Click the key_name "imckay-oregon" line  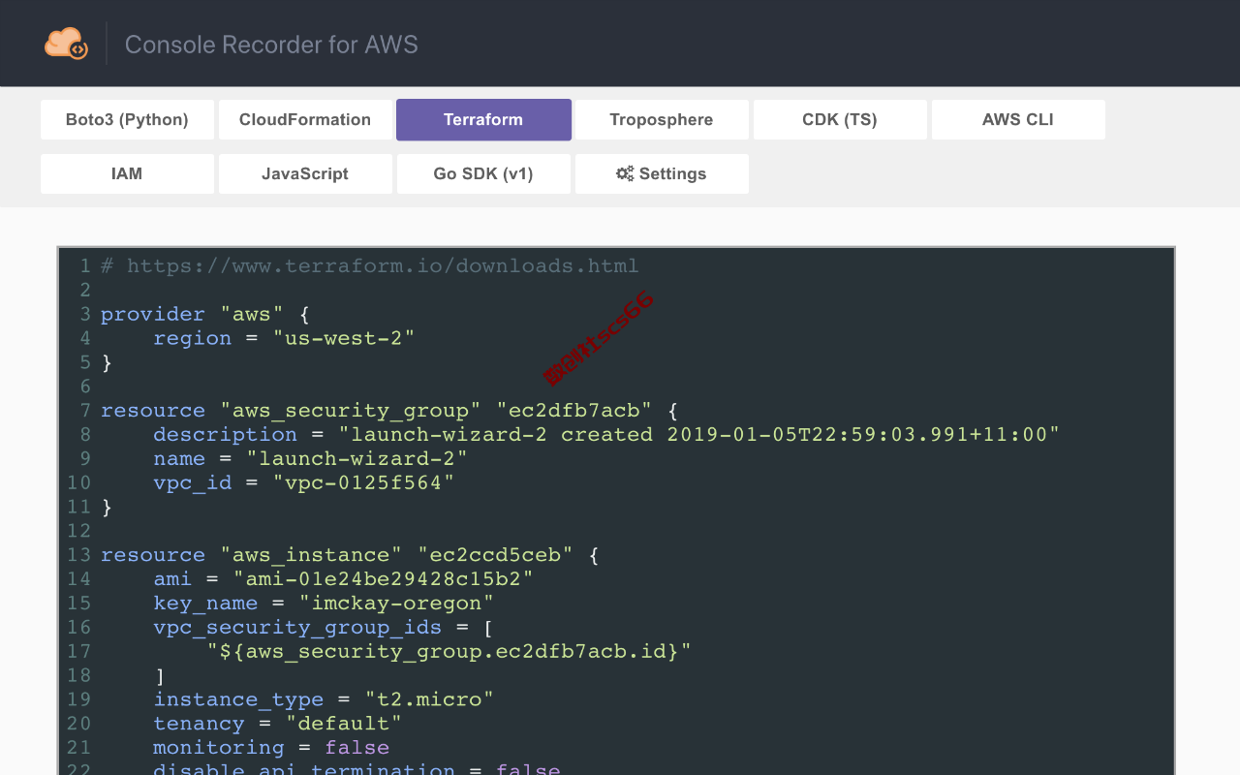click(x=324, y=603)
